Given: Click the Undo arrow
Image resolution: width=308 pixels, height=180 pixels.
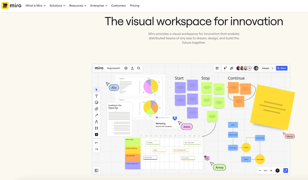Looking at the screenshot, I should pos(97,143).
